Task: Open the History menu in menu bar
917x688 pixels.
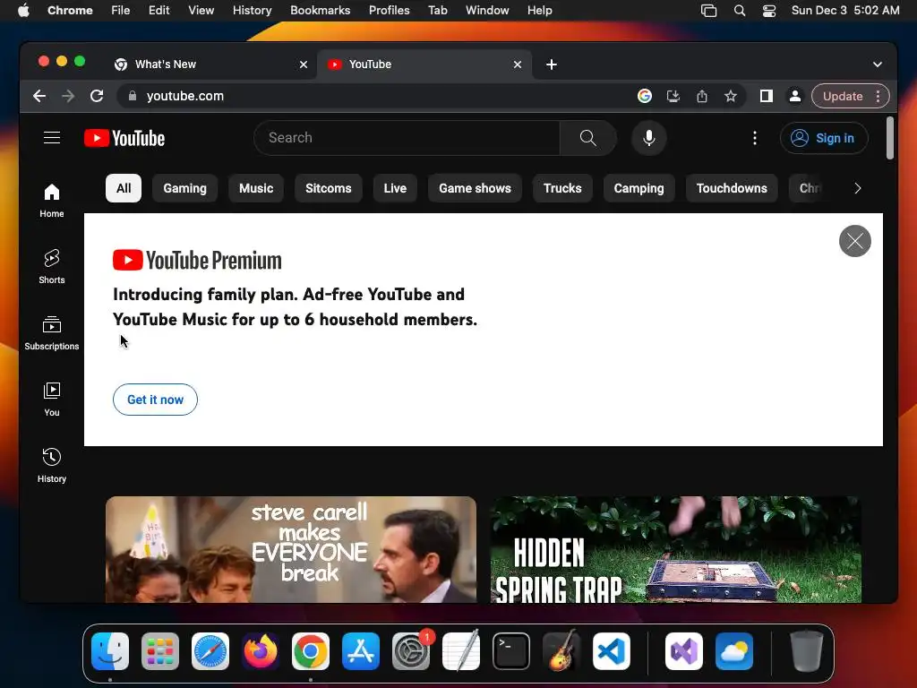Action: 252,11
